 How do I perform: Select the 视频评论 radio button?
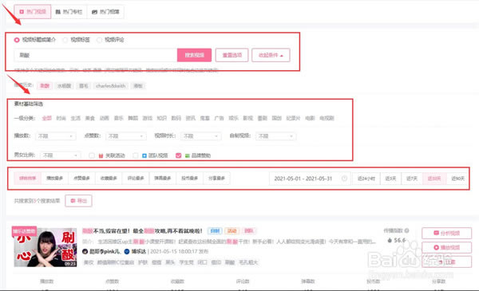pyautogui.click(x=99, y=40)
